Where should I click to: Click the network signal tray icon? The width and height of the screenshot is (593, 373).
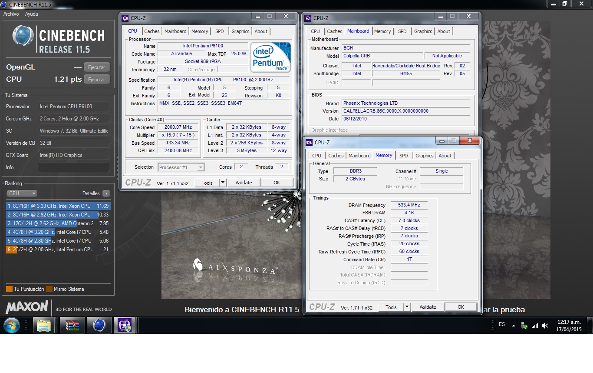tap(535, 325)
